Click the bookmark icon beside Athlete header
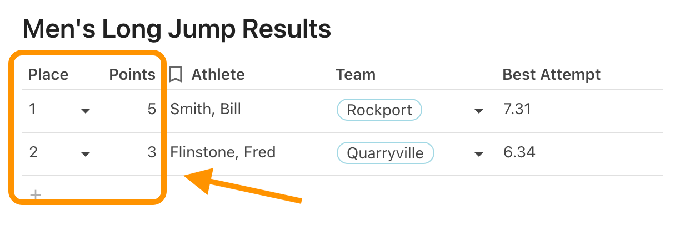This screenshot has width=680, height=246. point(176,75)
